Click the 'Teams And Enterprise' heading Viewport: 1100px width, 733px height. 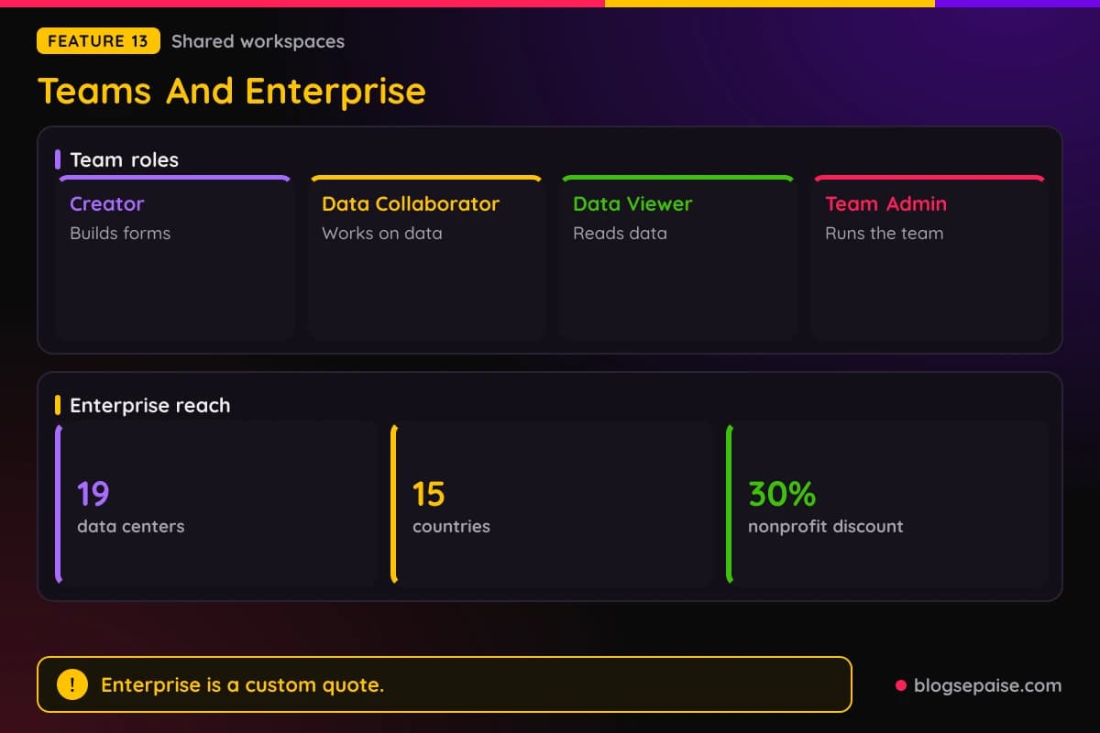point(232,91)
